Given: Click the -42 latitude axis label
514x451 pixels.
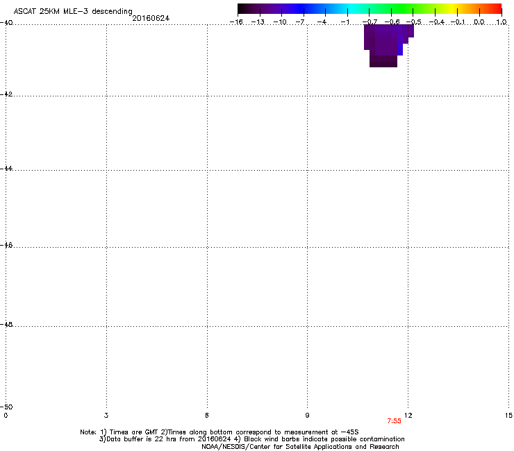Looking at the screenshot, I should [6, 94].
